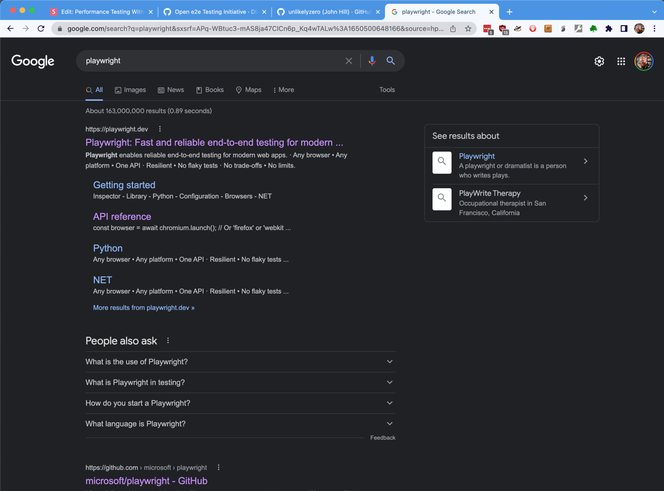Click the shield extension icon with badge 15
The height and width of the screenshot is (491, 664).
[503, 29]
